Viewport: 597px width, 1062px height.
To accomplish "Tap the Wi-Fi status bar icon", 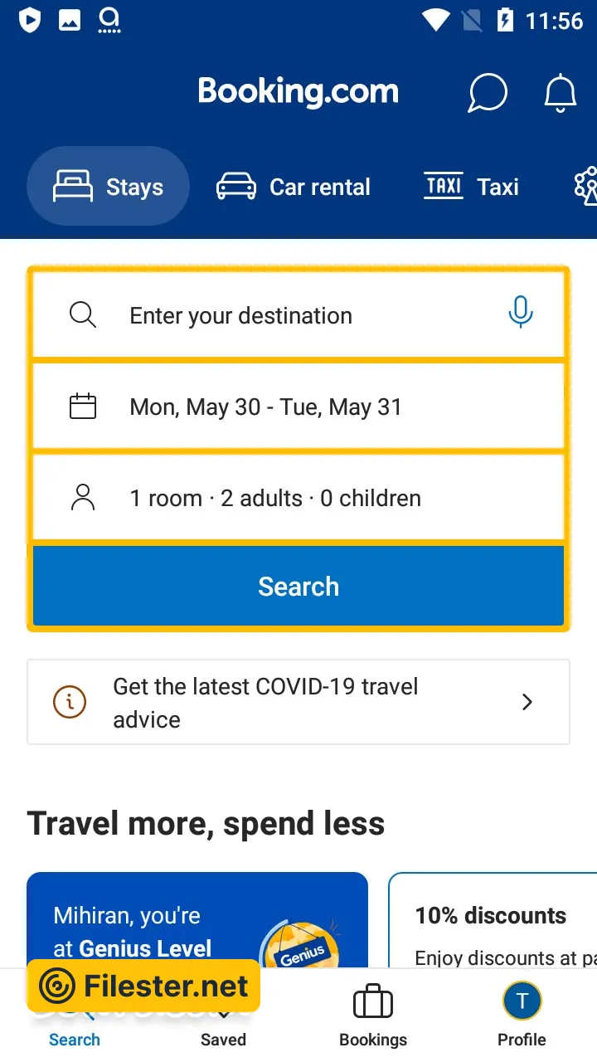I will tap(435, 20).
